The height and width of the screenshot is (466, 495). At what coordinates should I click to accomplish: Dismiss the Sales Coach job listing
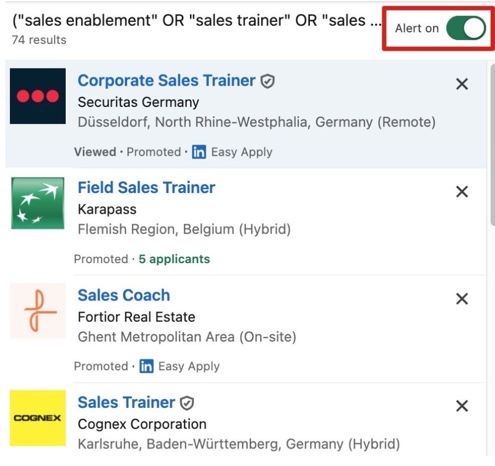462,298
